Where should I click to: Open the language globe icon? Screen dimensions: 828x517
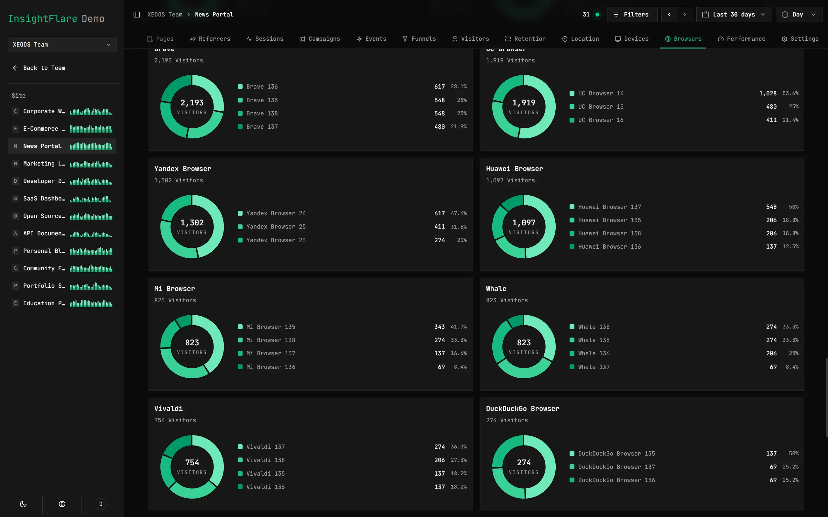(x=62, y=504)
